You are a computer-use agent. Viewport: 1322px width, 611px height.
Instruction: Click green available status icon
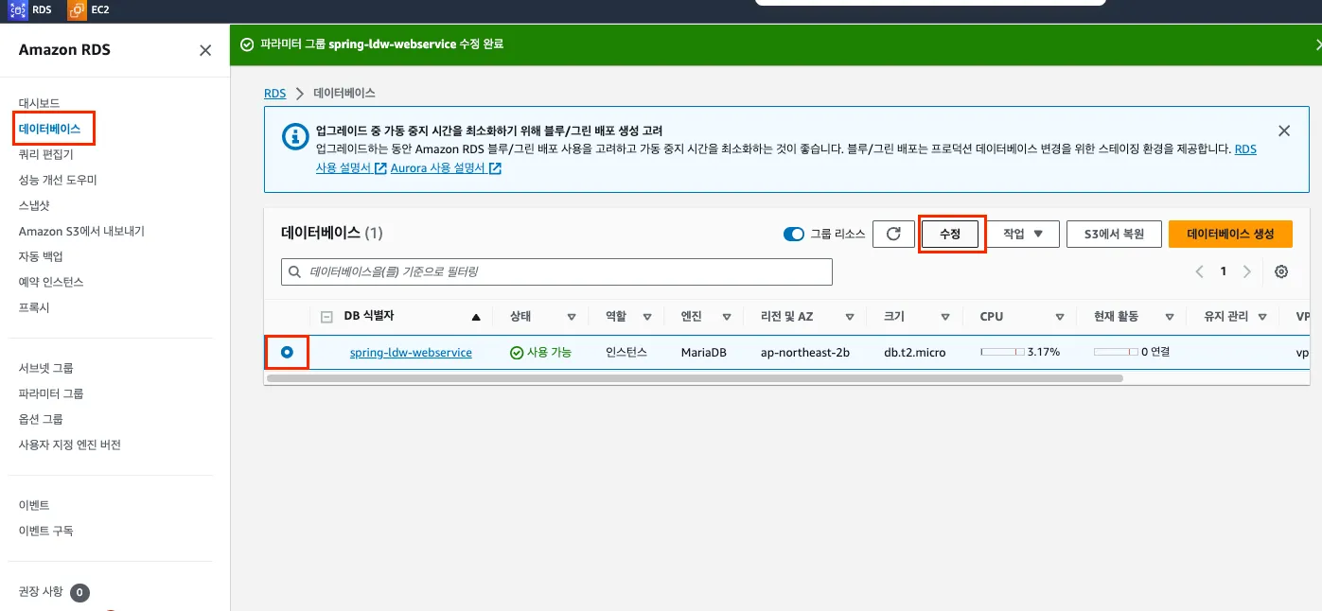517,352
